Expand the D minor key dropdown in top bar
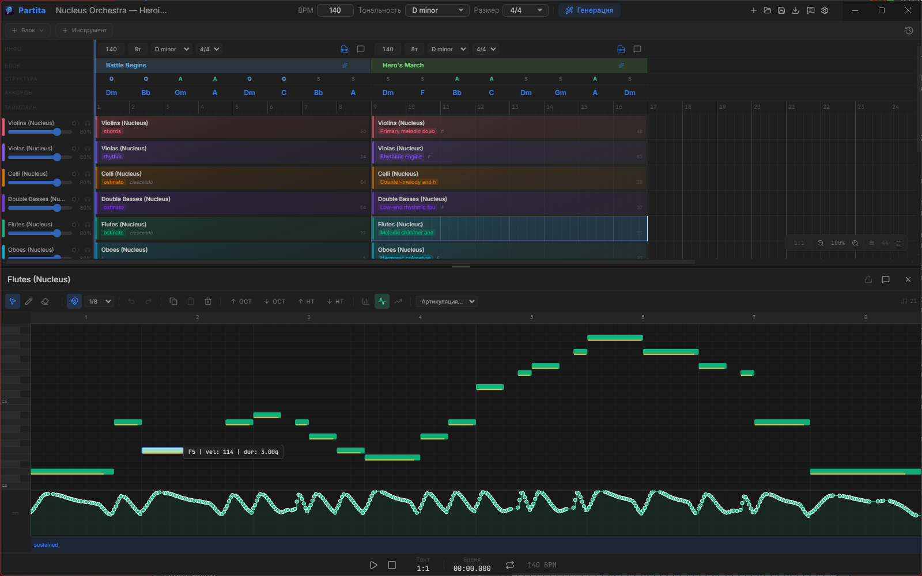 pyautogui.click(x=437, y=10)
